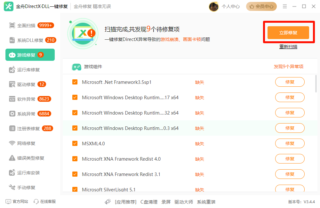The width and height of the screenshot is (320, 208).
Task: Click the 网络修复 wifi icon
Action: coord(12,143)
